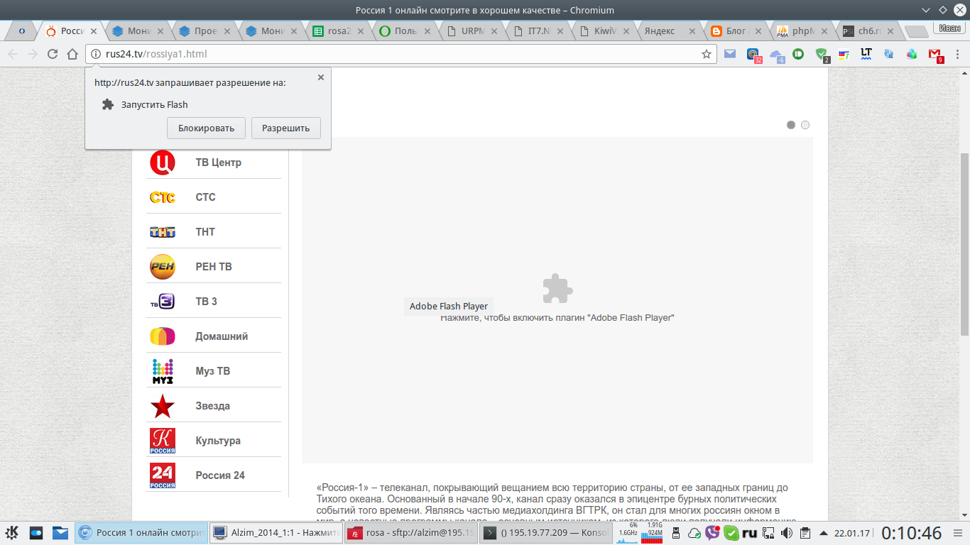970x545 pixels.
Task: Open the Домашний channel link
Action: [x=222, y=336]
